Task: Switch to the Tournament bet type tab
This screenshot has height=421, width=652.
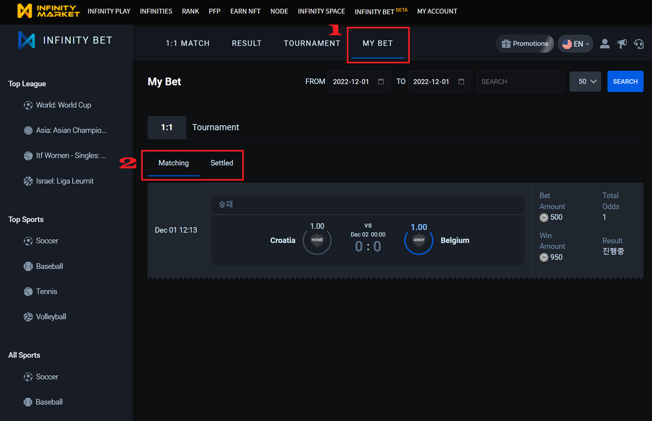Action: (x=215, y=127)
